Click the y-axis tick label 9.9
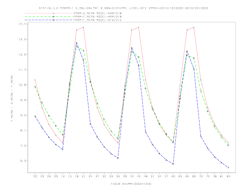Viewport: 249px width, 192px height. click(23, 100)
